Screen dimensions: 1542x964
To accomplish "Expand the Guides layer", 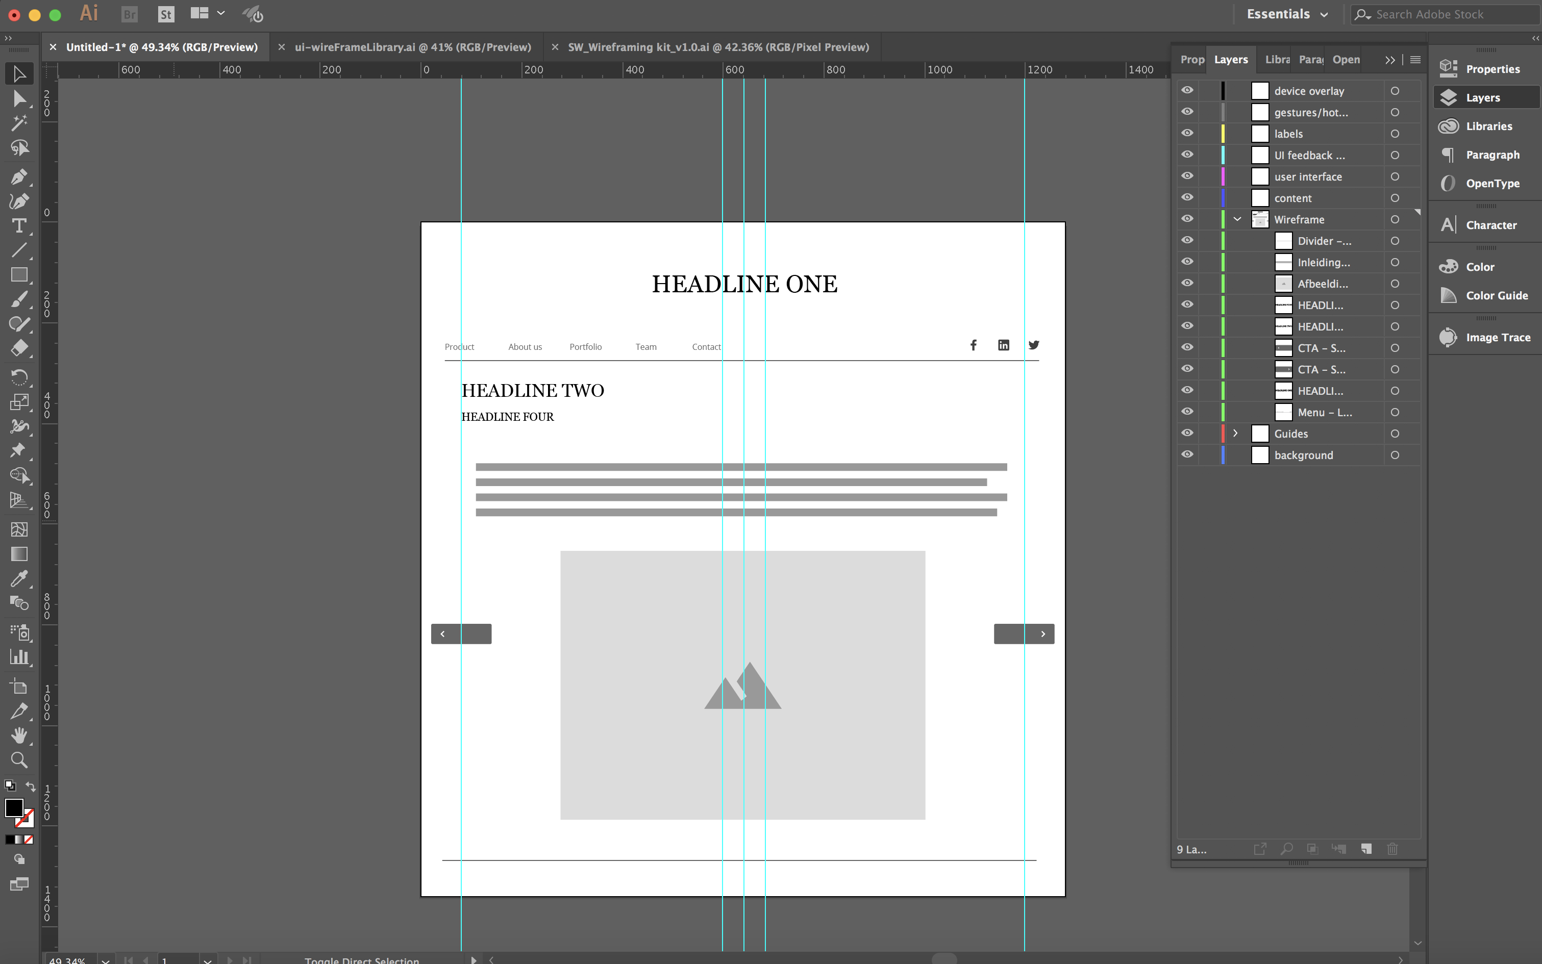I will [1235, 433].
